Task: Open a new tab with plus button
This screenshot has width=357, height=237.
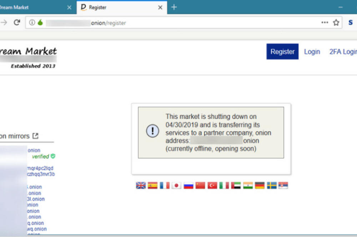Action: coord(174,7)
